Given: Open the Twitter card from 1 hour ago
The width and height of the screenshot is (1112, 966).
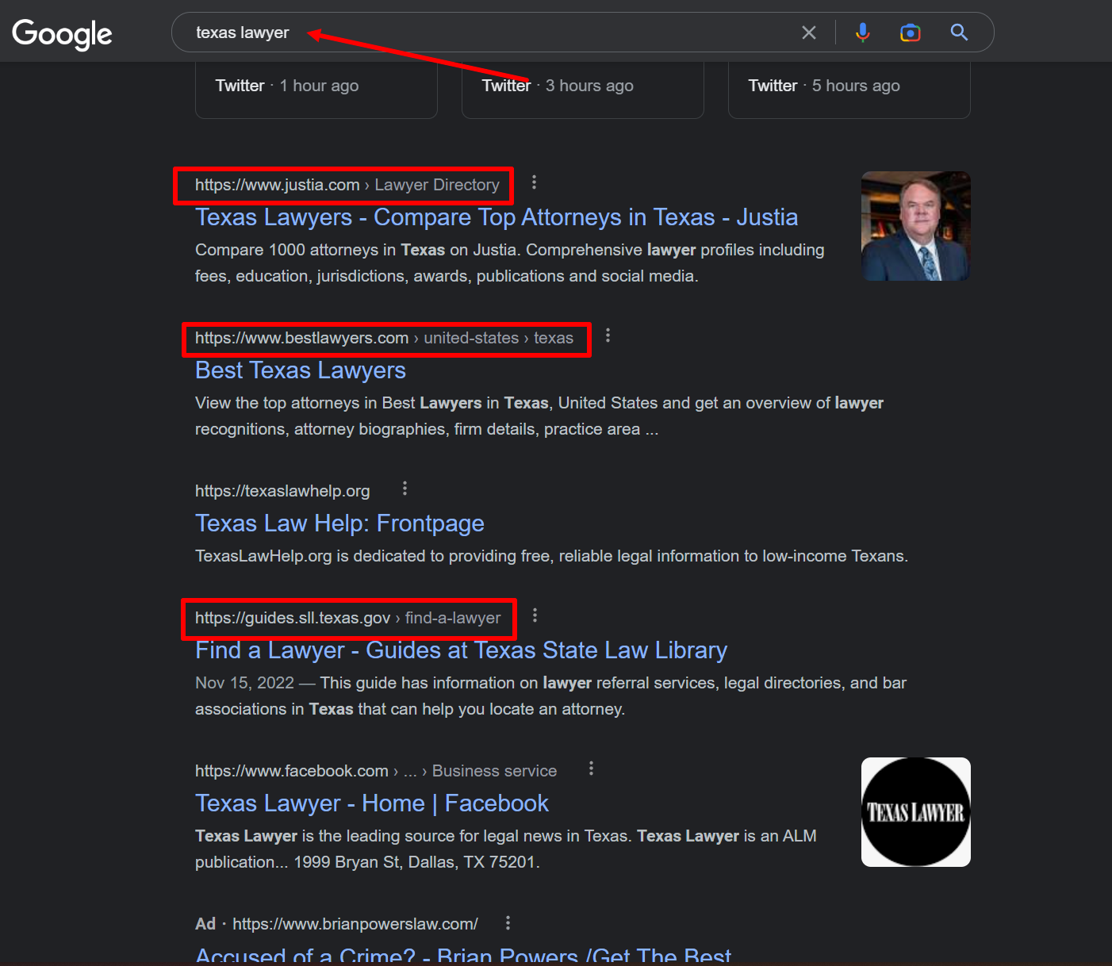Looking at the screenshot, I should click(316, 90).
